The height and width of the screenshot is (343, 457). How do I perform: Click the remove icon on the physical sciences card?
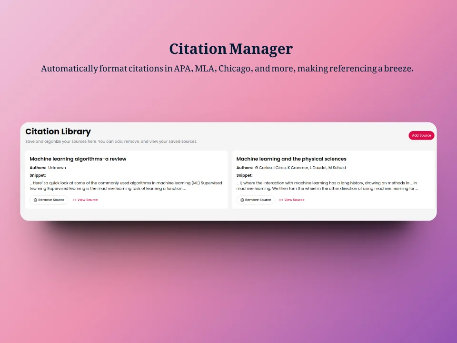point(242,200)
